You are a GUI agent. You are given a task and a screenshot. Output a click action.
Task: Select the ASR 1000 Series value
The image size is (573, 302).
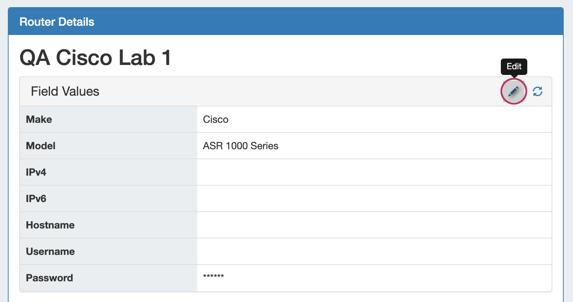[240, 146]
